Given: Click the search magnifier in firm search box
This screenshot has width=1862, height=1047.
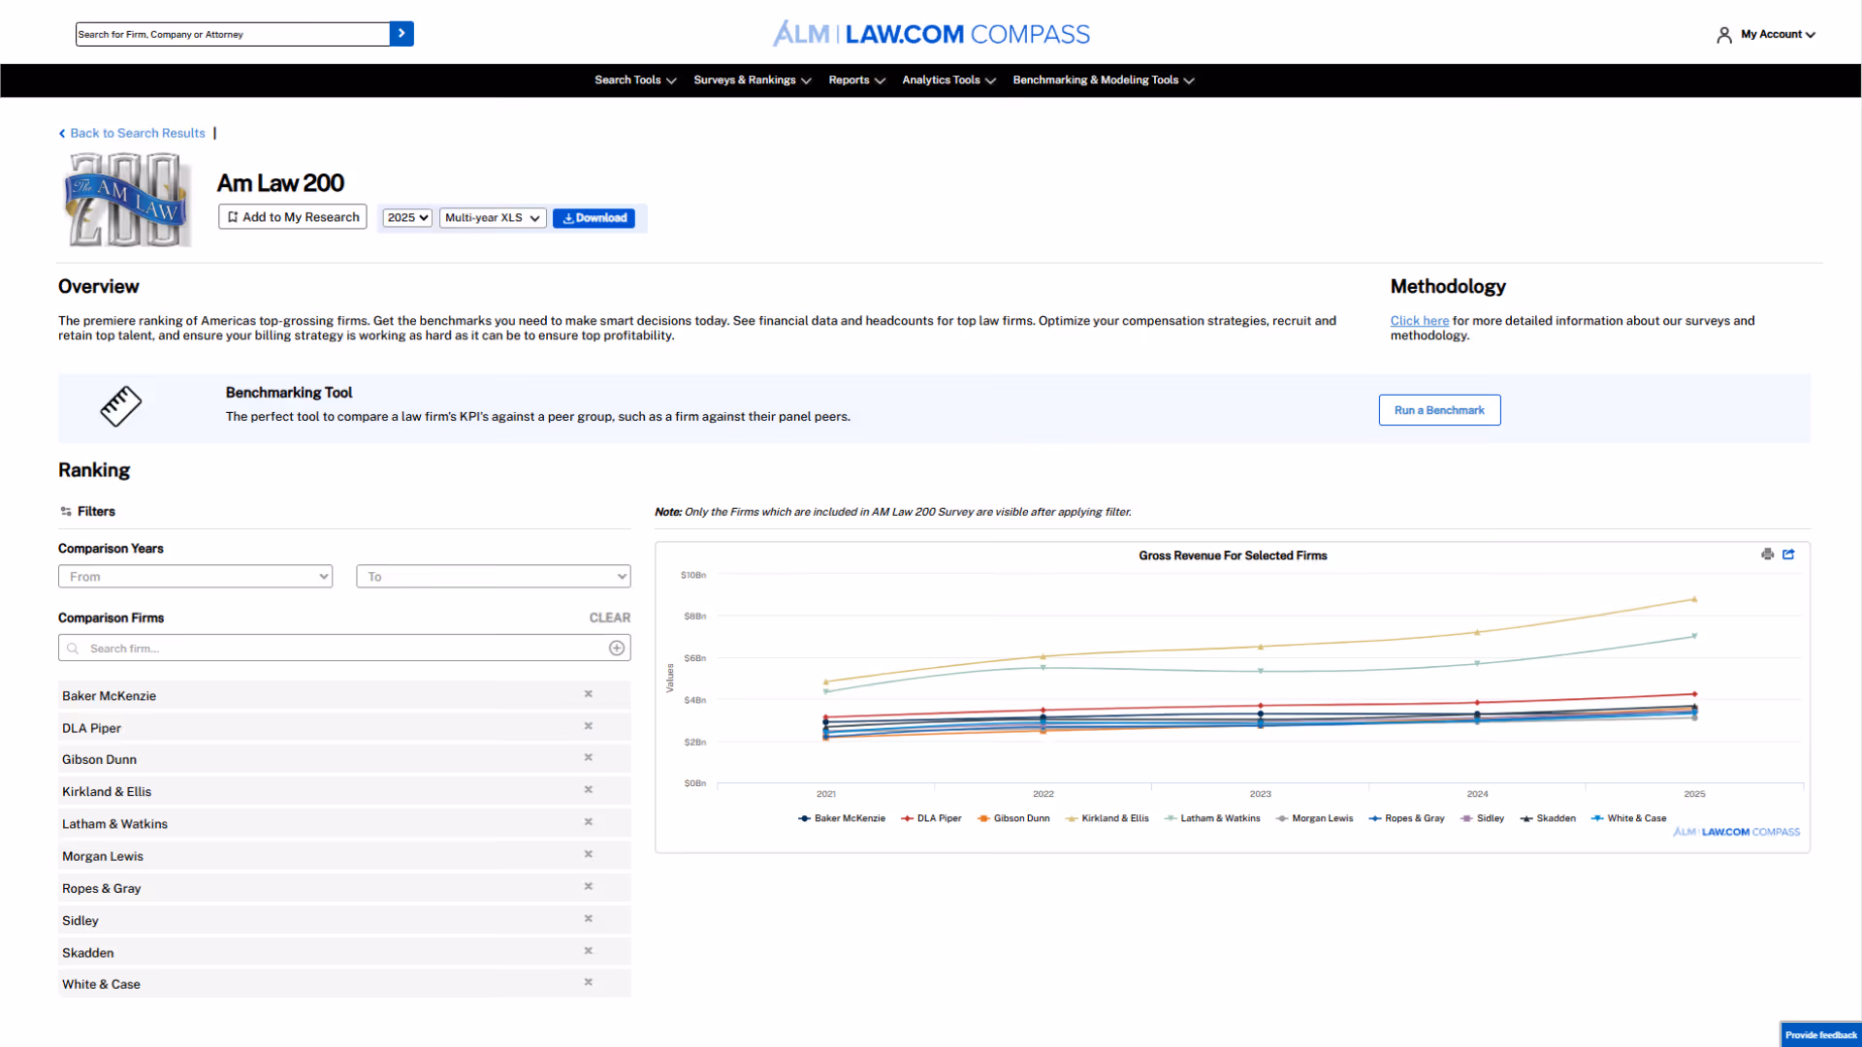Looking at the screenshot, I should click(74, 648).
